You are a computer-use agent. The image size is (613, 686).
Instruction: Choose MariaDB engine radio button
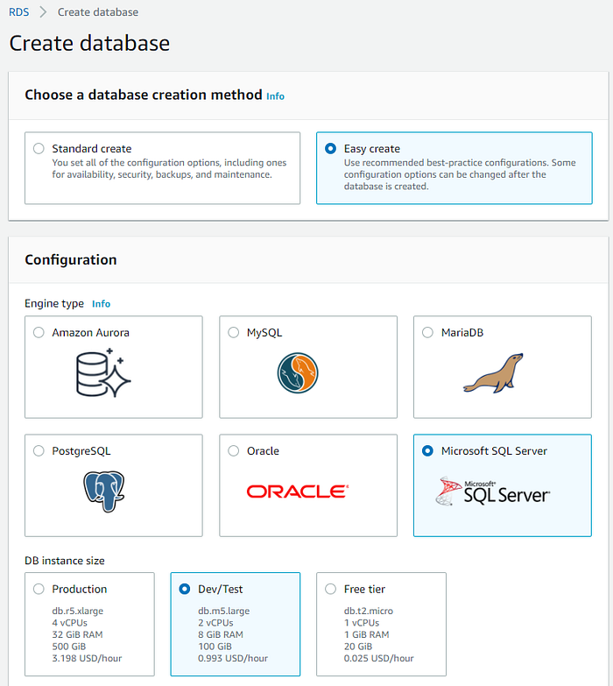427,333
